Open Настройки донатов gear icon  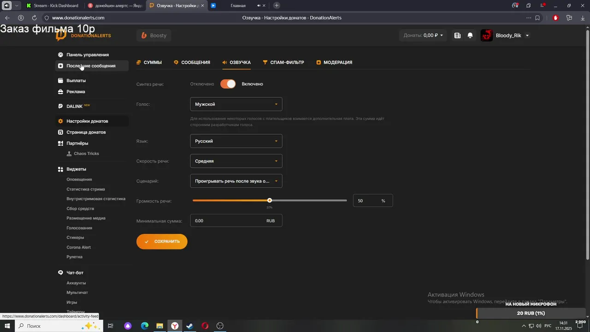coord(60,121)
